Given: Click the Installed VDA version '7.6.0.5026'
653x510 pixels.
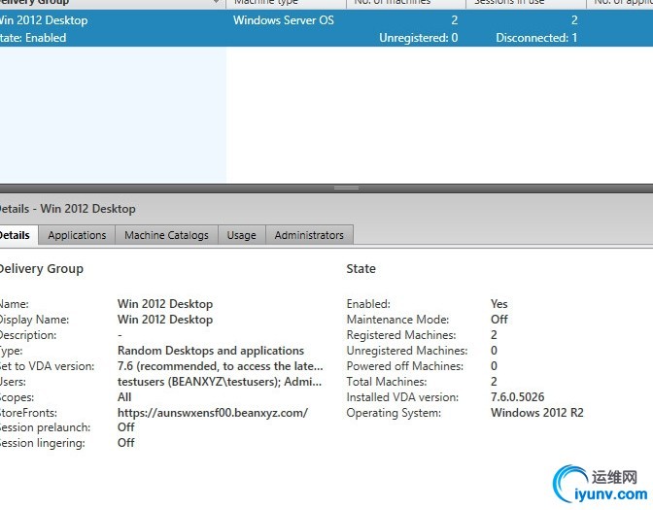Looking at the screenshot, I should click(517, 397).
